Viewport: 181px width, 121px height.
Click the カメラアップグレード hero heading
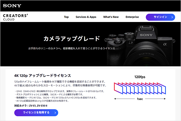point(72,39)
